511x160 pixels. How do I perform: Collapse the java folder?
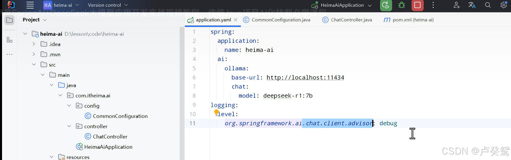51,85
